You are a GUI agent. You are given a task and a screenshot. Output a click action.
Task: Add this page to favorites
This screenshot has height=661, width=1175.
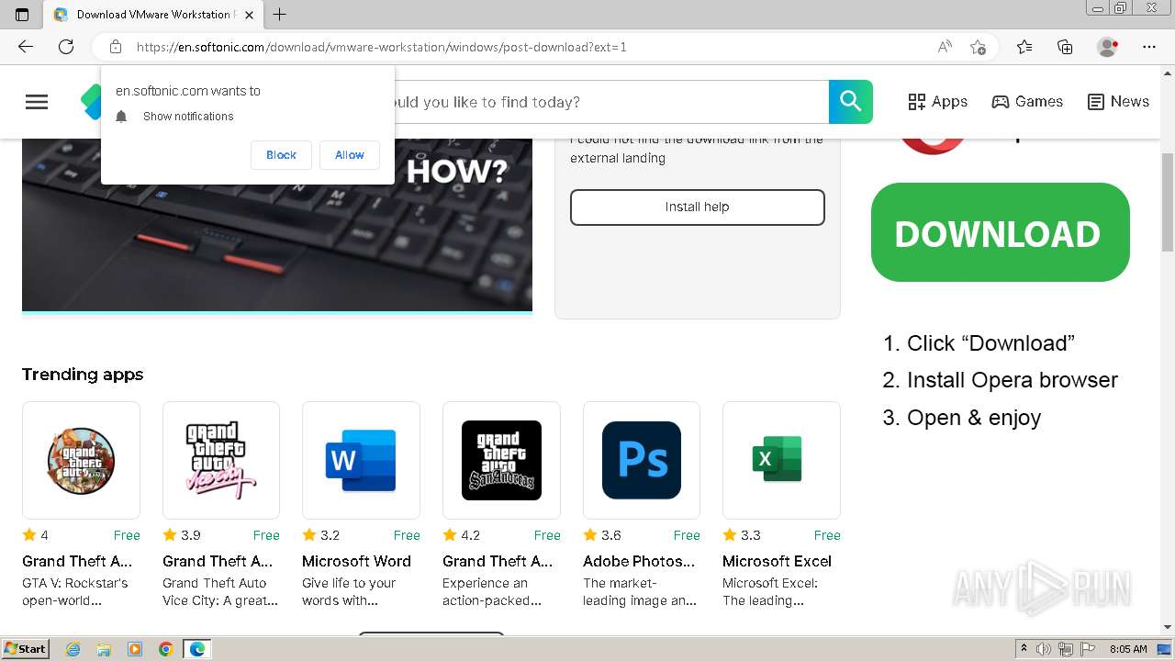(x=978, y=47)
